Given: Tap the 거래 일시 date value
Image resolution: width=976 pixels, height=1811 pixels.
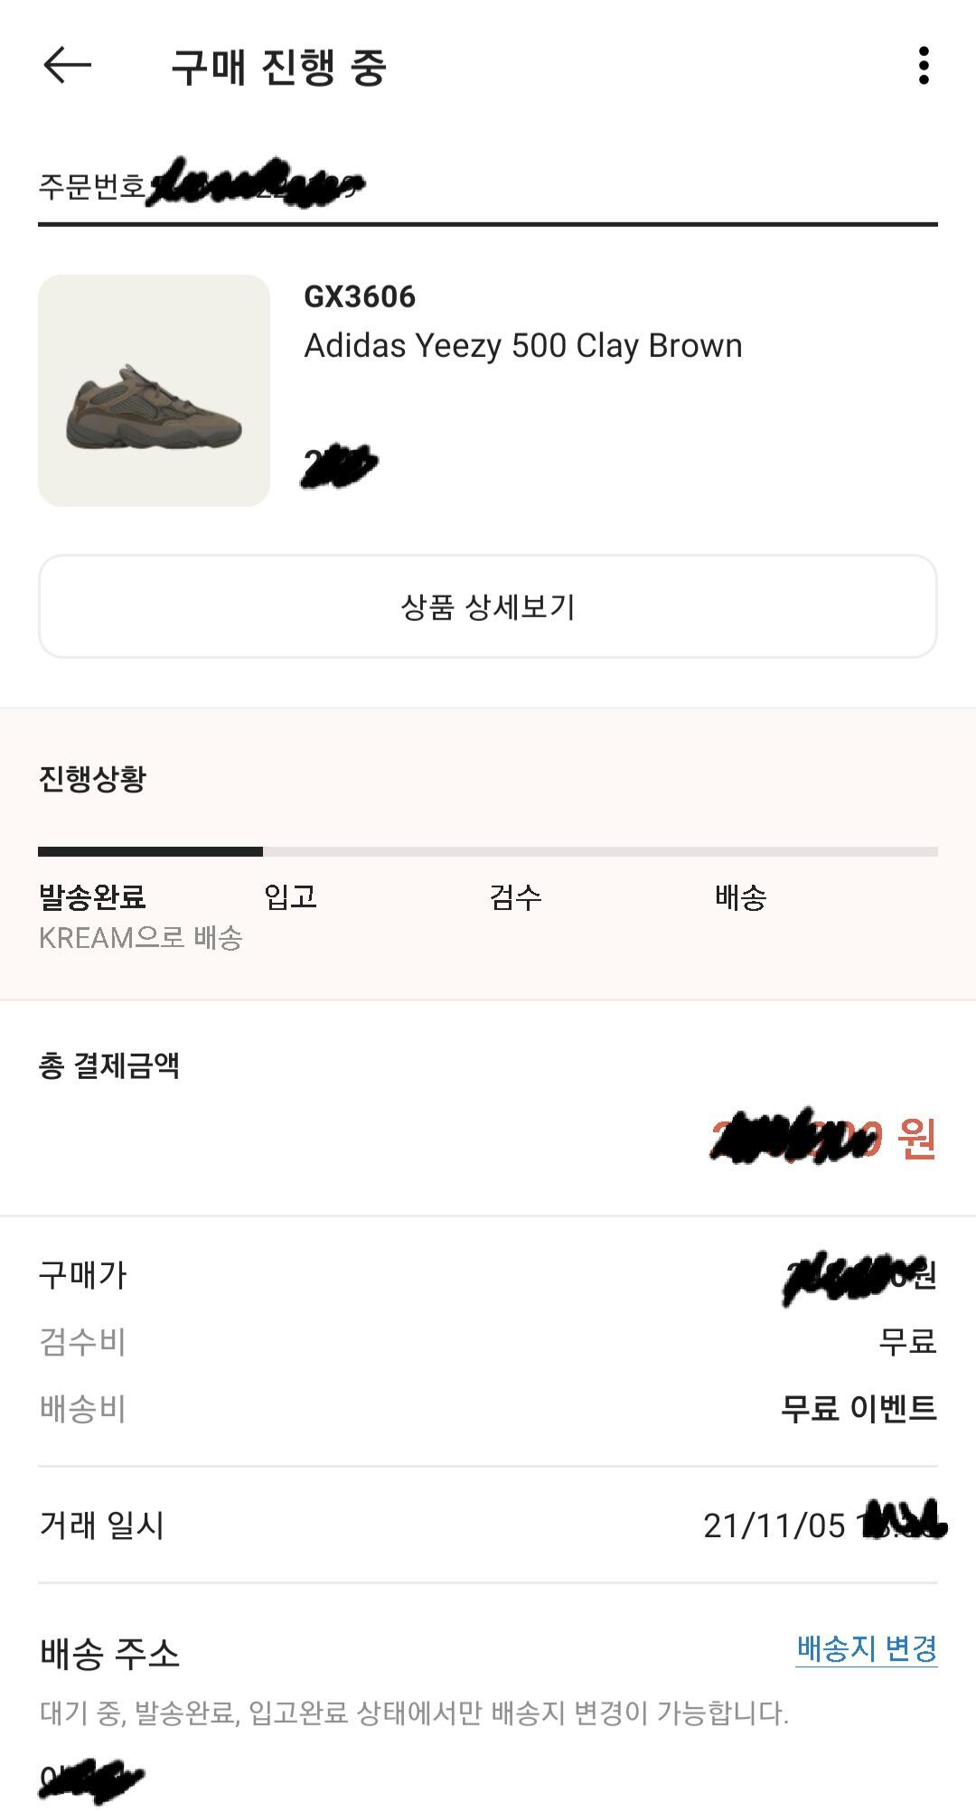Looking at the screenshot, I should (x=824, y=1525).
